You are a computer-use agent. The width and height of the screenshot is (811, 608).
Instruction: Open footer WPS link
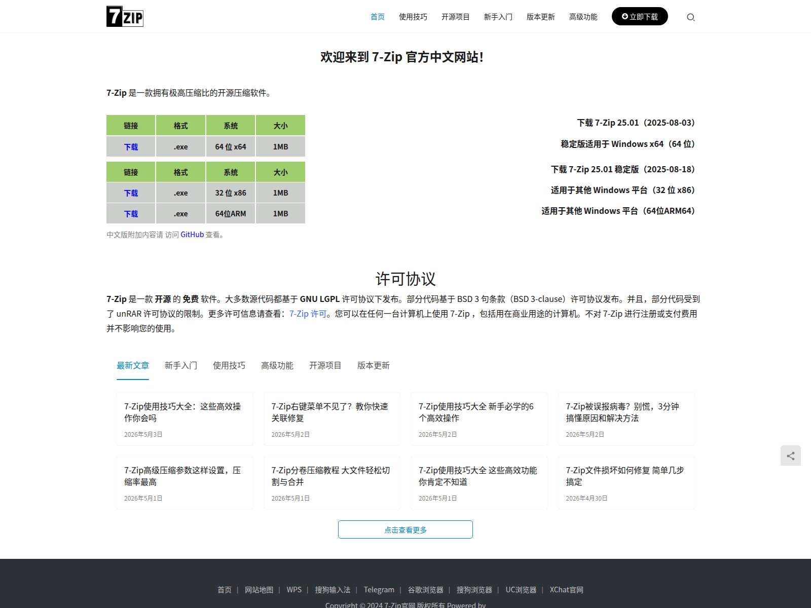pos(294,590)
